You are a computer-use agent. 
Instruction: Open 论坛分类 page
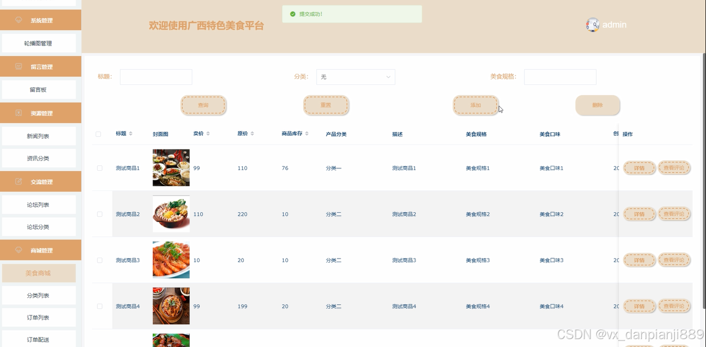tap(39, 227)
